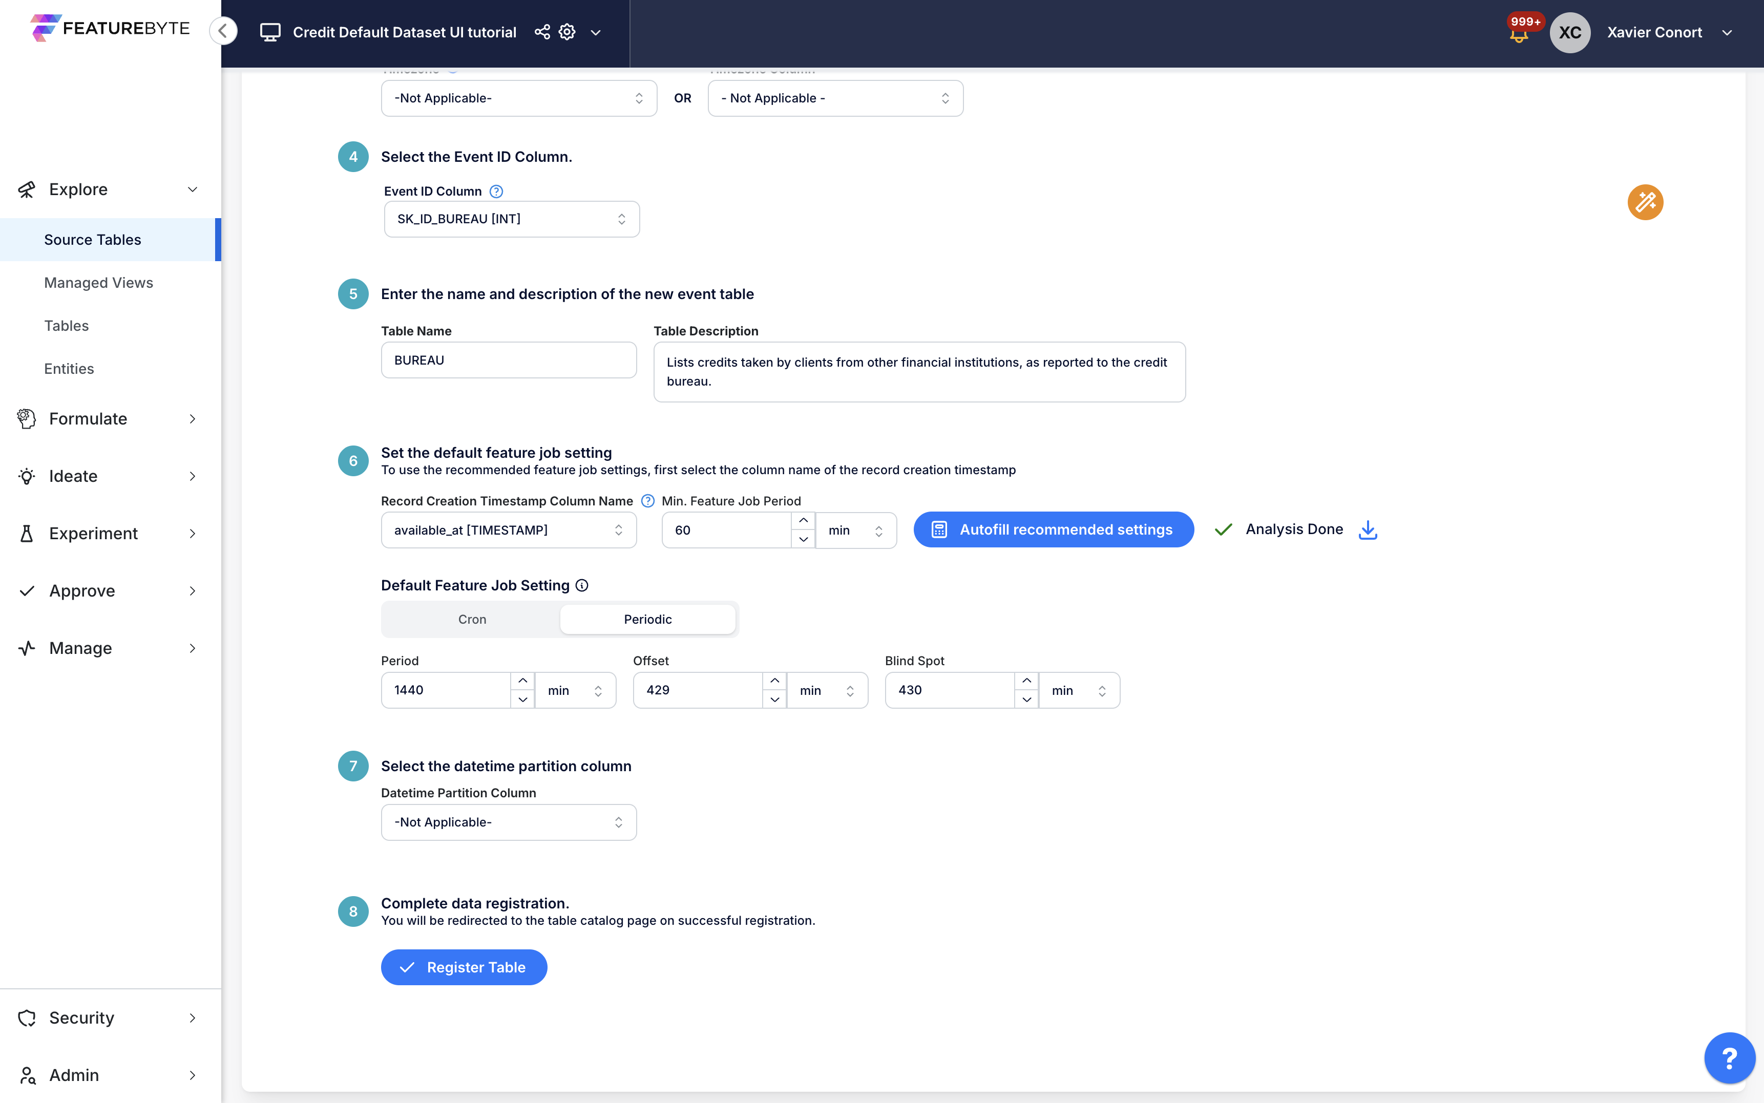Screen dimensions: 1764x1103
Task: Click Autofill recommended settings button
Action: pyautogui.click(x=1053, y=529)
